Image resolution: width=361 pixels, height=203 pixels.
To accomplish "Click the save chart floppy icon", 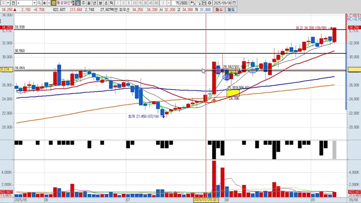I will pos(204,3).
